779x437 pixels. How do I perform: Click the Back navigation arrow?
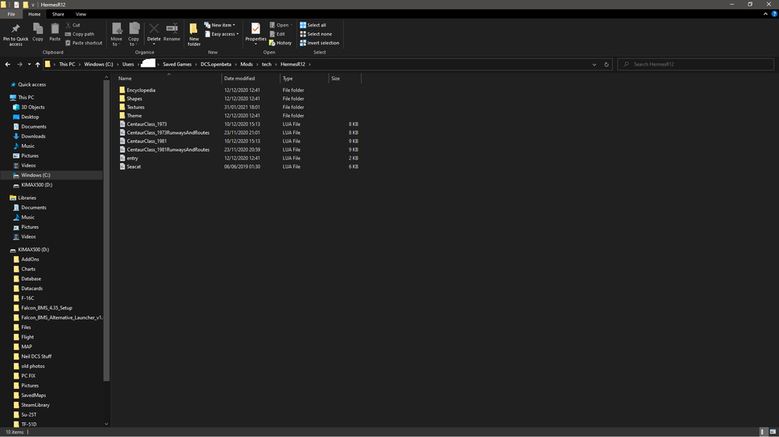click(x=8, y=64)
